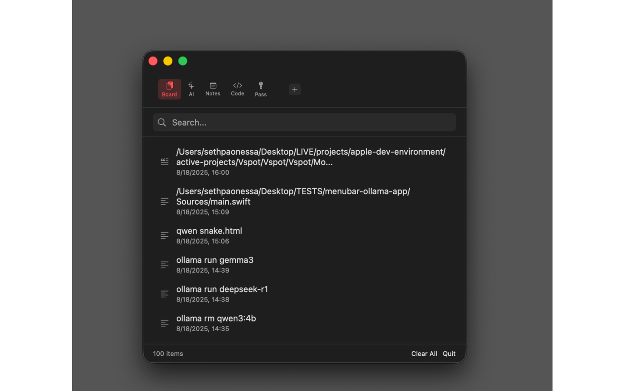Add a new tab with the plus icon
The image size is (625, 391).
295,89
